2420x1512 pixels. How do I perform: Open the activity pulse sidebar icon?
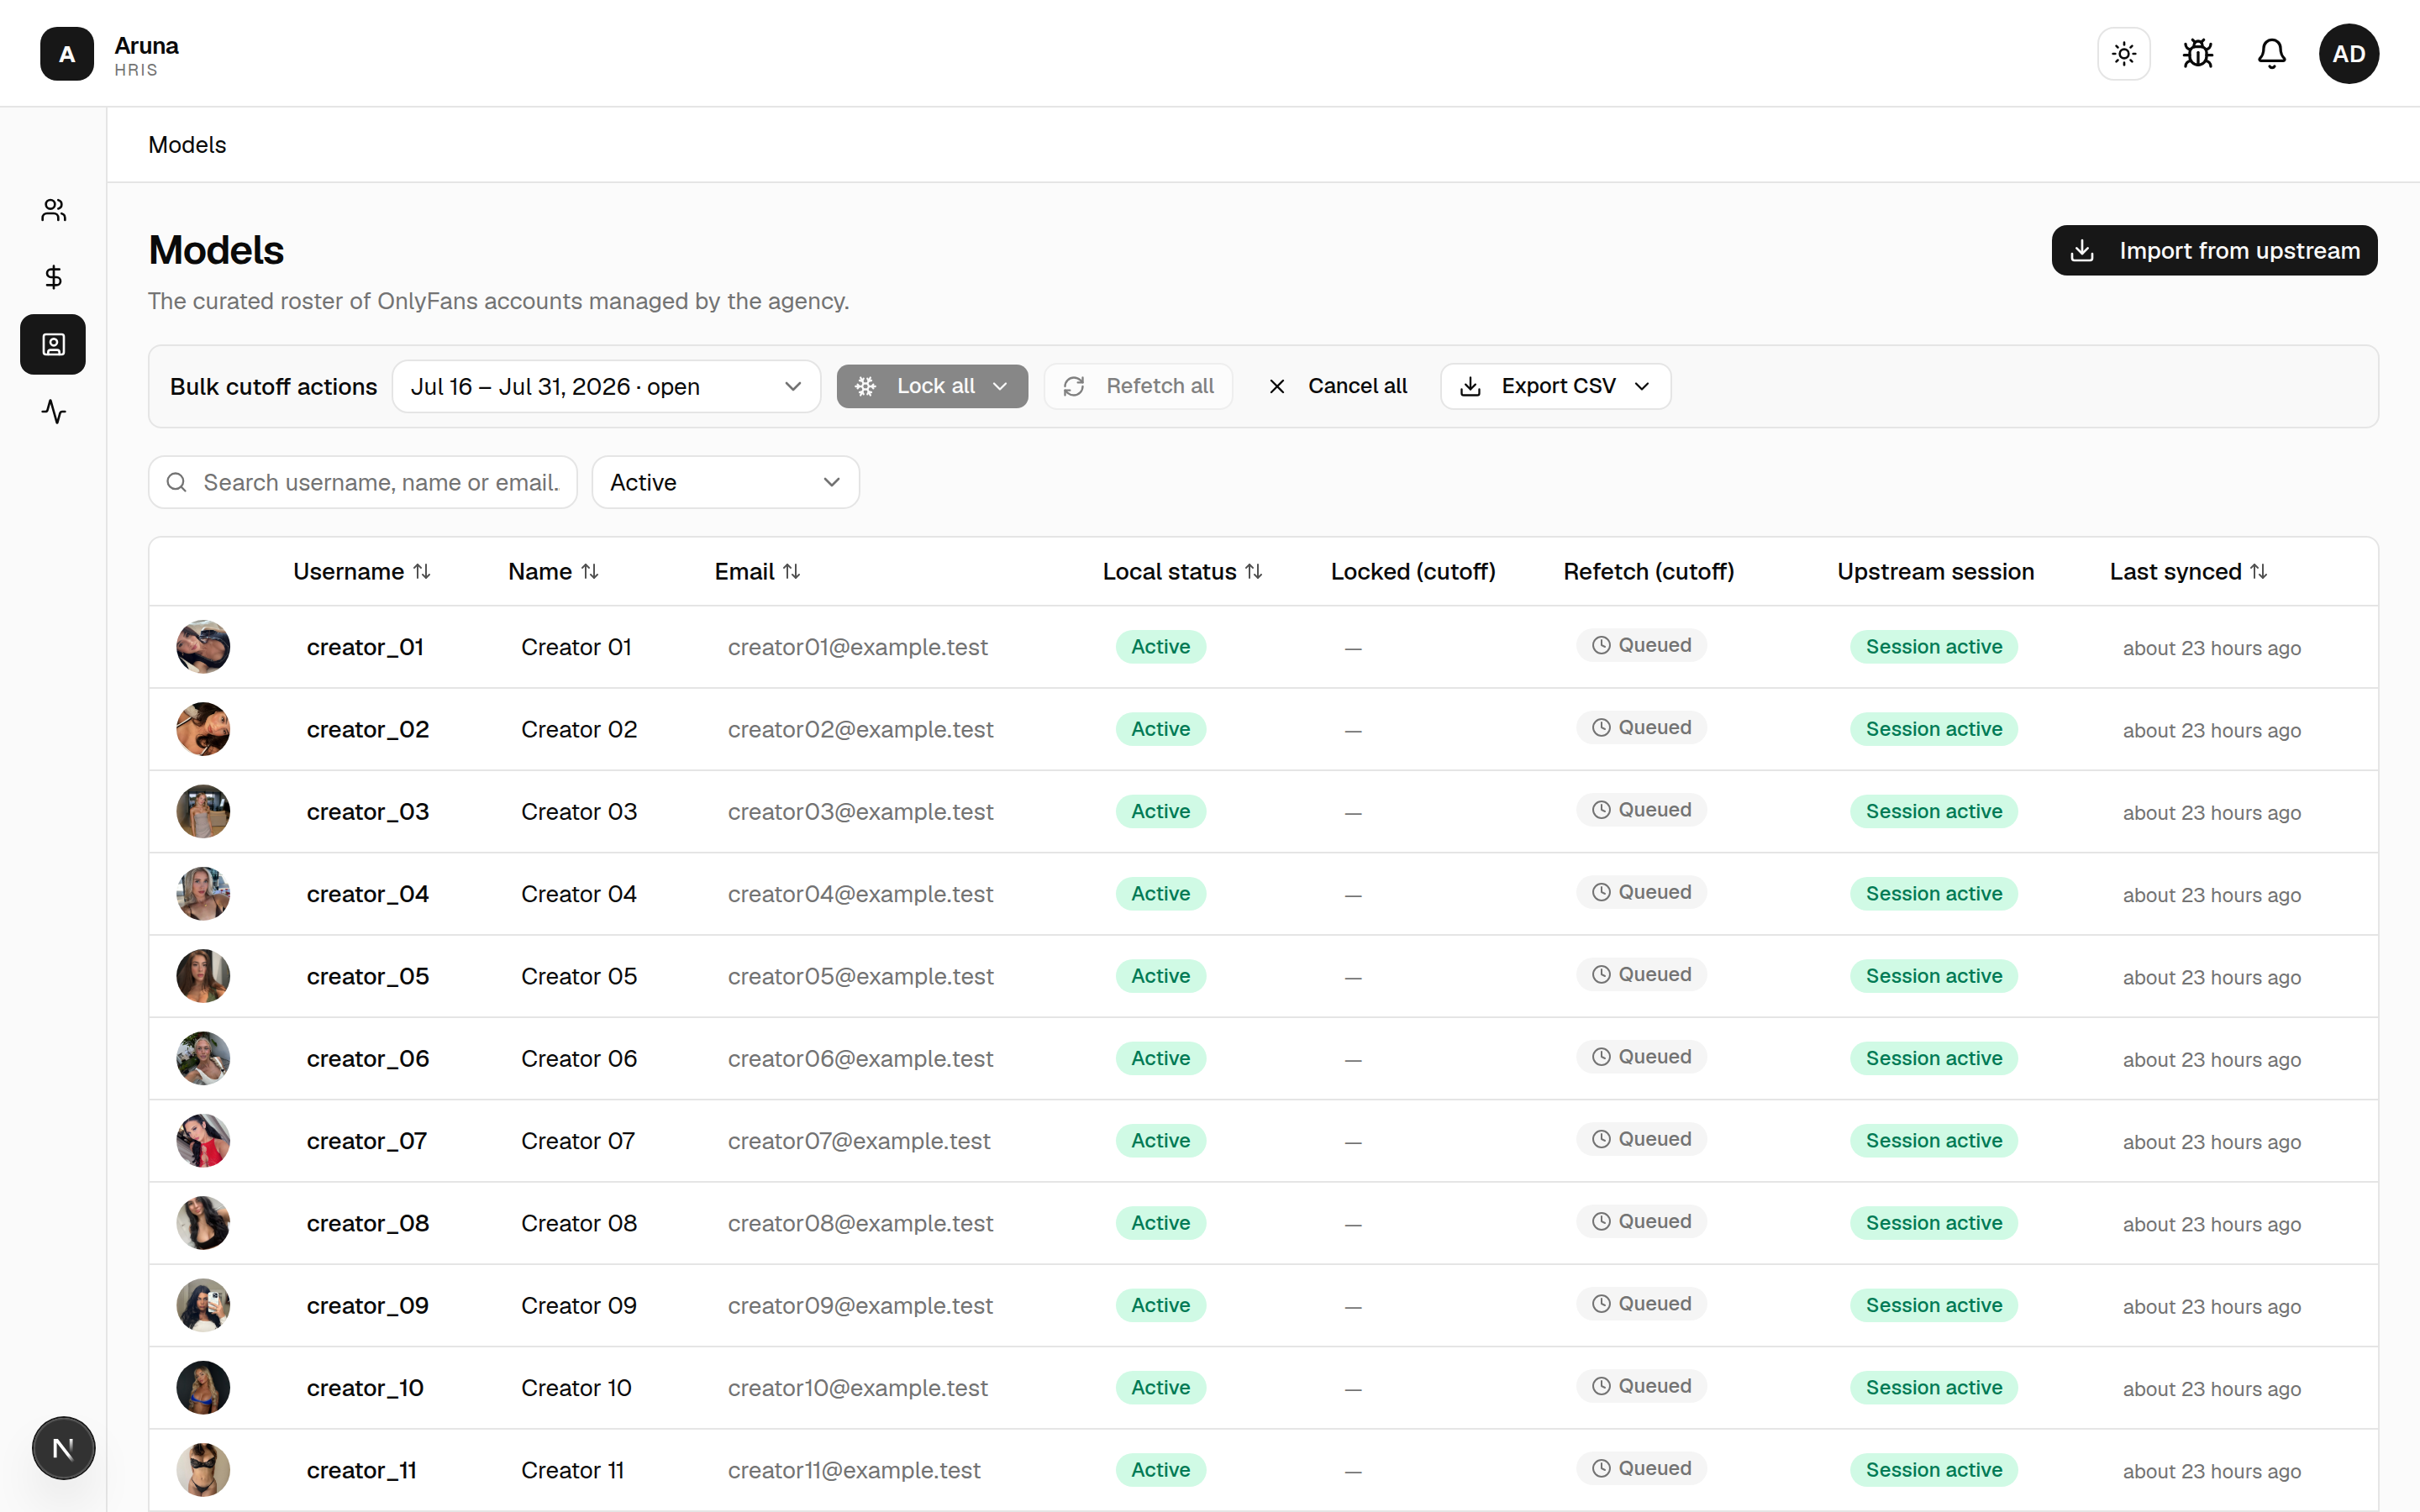click(x=53, y=411)
